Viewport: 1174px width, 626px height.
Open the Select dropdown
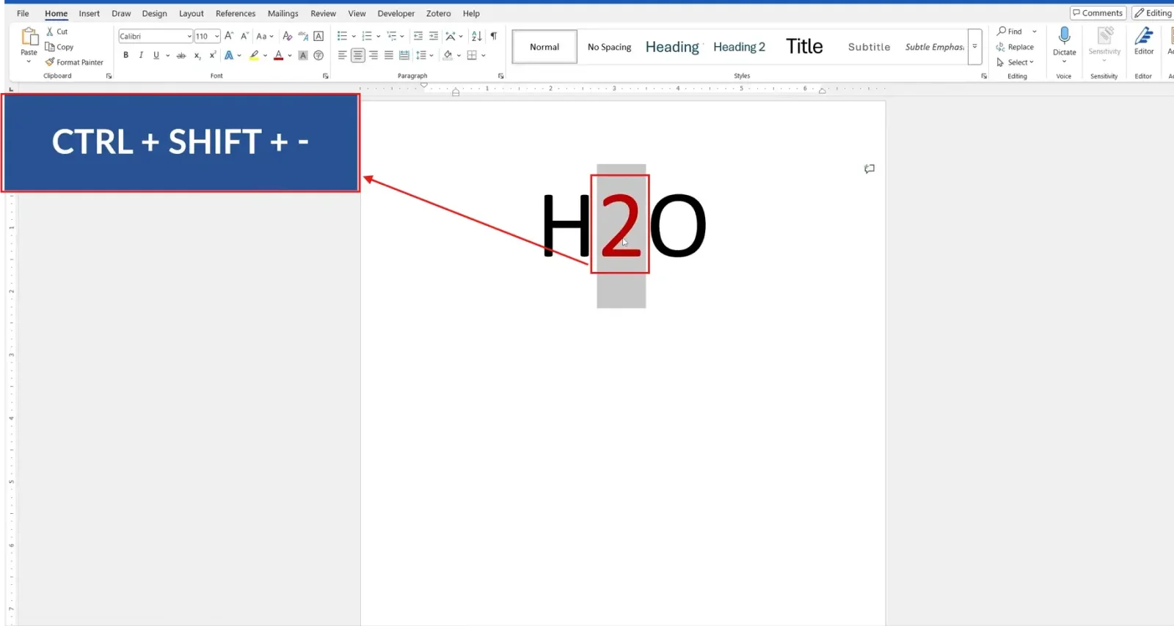[x=1015, y=62]
